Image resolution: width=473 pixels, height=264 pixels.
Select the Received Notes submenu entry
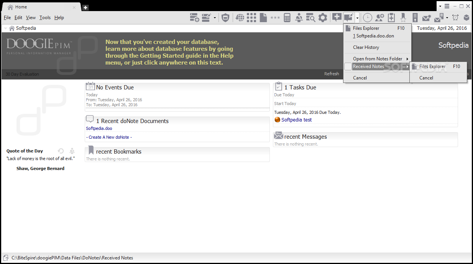[377, 66]
